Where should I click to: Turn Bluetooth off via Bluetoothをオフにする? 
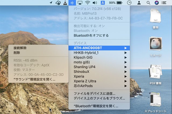click(91, 35)
